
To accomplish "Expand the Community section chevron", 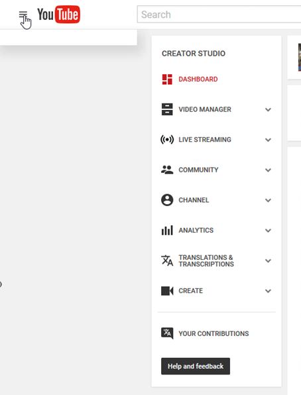I will pyautogui.click(x=268, y=170).
